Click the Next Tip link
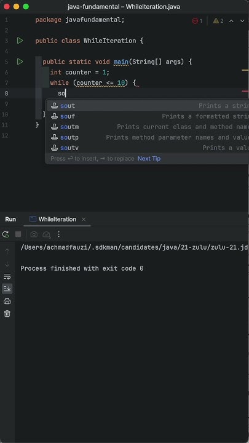The image size is (249, 443). coord(149,159)
